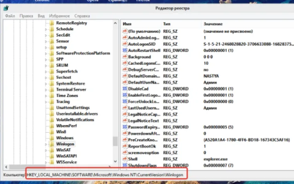The width and height of the screenshot is (294, 184).
Task: Expand the WSService tree node
Action: [46, 162]
